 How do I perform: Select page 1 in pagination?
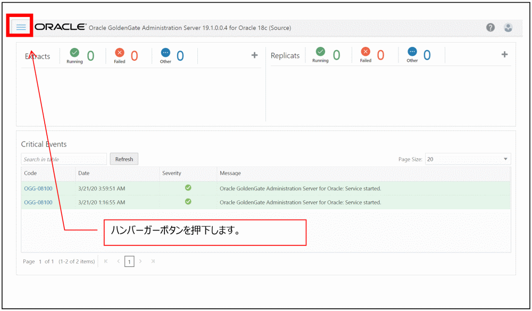(129, 261)
